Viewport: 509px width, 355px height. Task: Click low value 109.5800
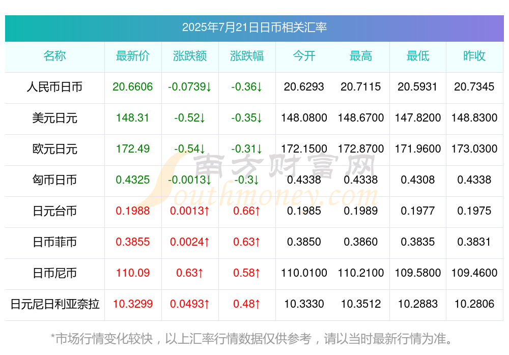[417, 273]
